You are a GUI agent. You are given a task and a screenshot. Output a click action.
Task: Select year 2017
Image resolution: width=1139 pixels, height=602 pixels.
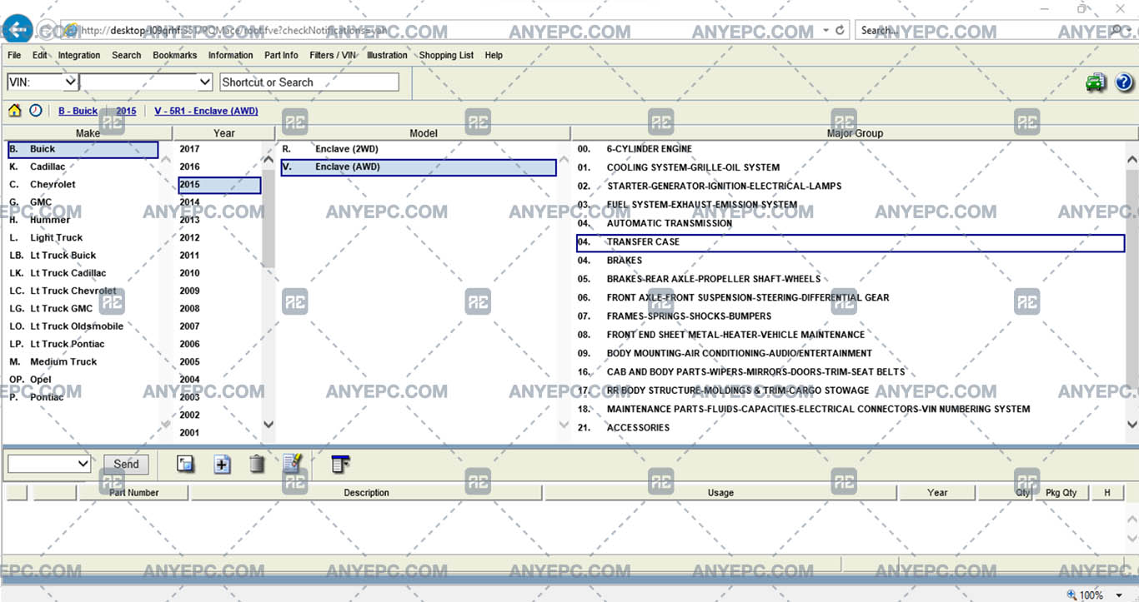(x=189, y=149)
